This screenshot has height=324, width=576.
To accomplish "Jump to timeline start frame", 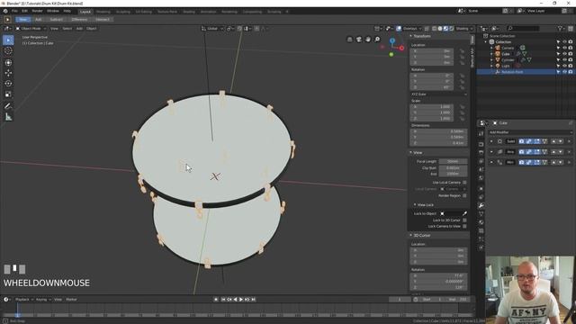I will point(223,300).
